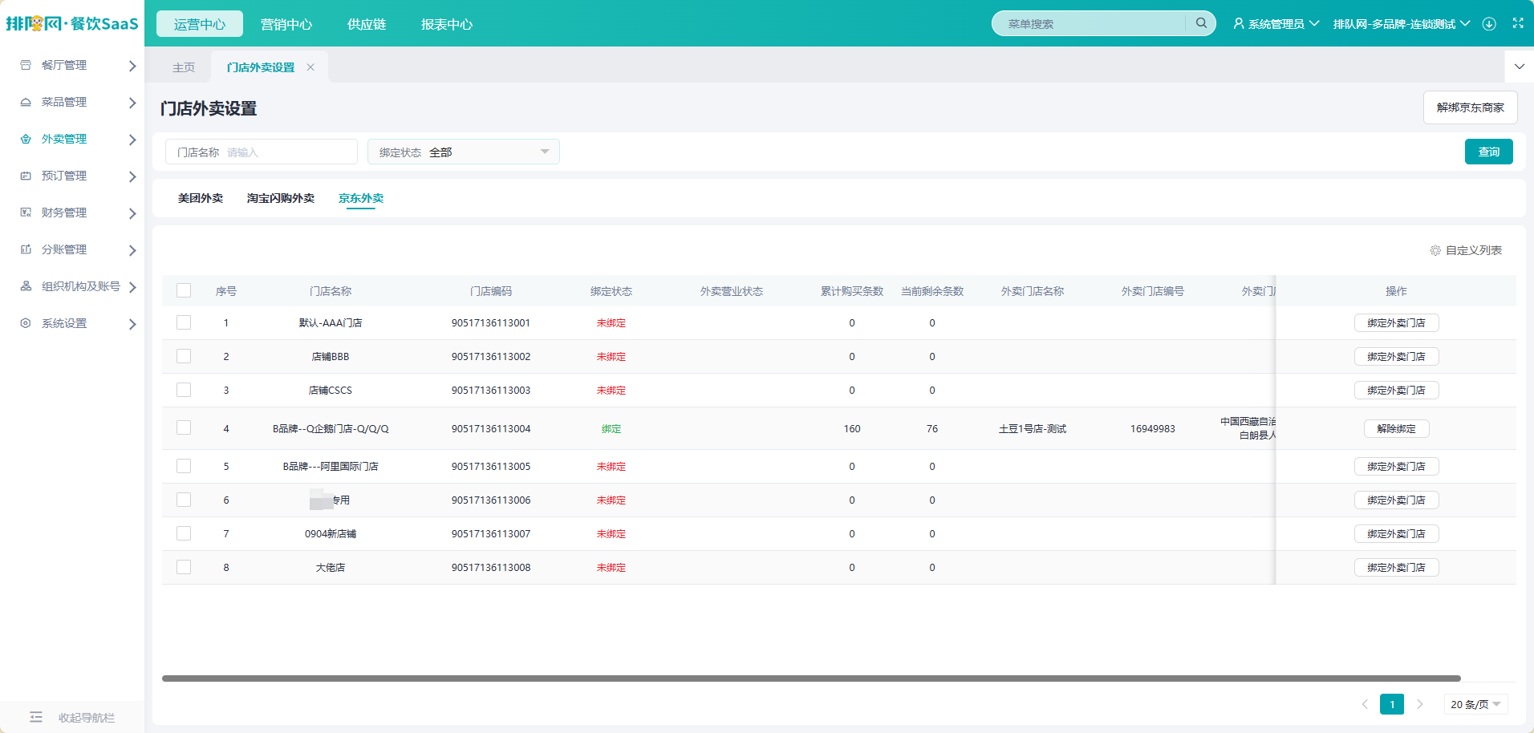Open the 绑定状态 dropdown
The width and height of the screenshot is (1534, 733).
coord(464,152)
